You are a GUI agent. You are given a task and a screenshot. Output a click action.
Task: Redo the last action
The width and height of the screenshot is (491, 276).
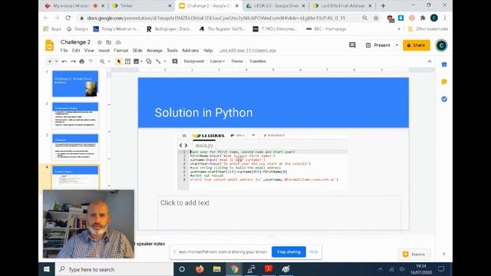click(73, 61)
